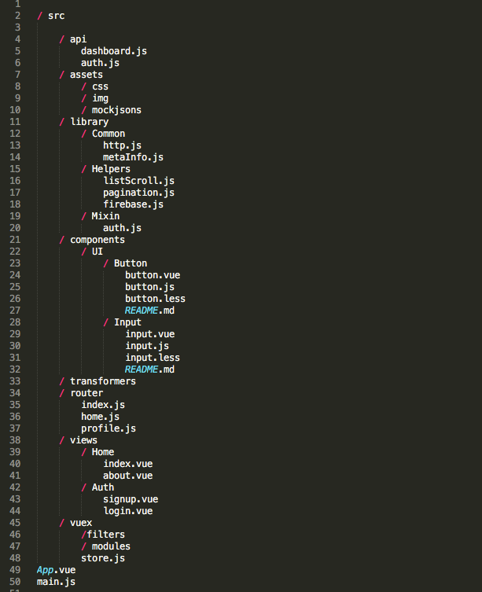Select listScroll.js text

[138, 181]
